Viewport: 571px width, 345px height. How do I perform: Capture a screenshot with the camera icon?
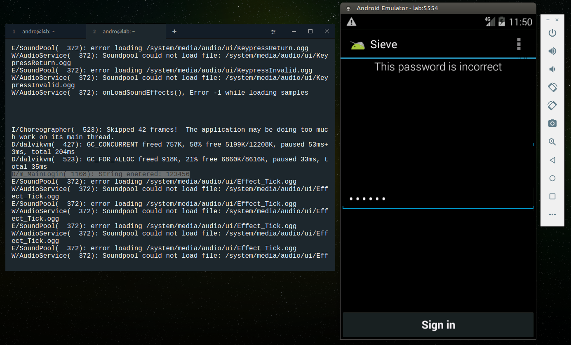[552, 123]
